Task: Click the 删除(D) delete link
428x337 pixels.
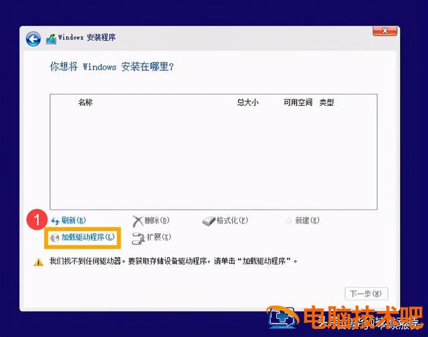Action: [156, 220]
